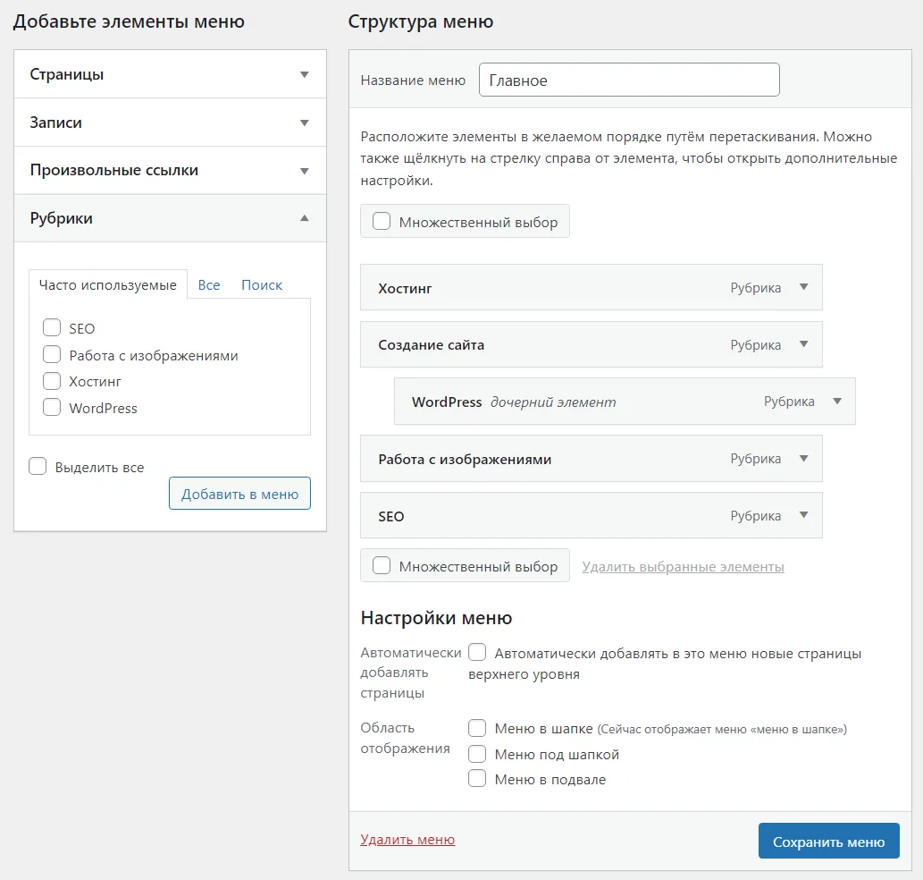Click the Рубрики section heading

click(x=62, y=218)
